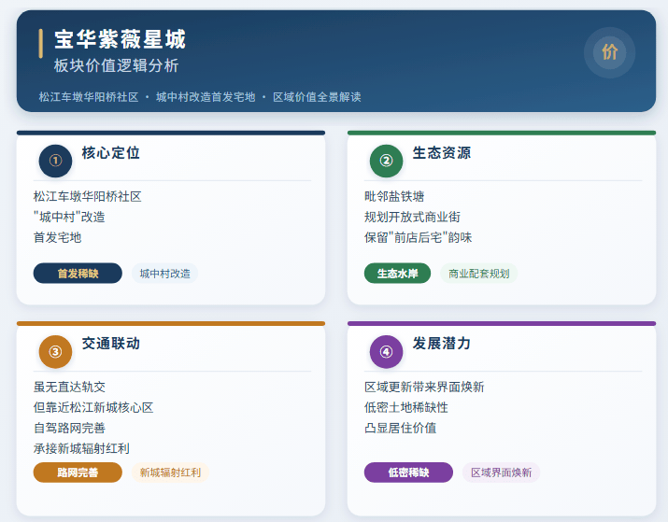This screenshot has width=668, height=522.
Task: Select the 路网完善 tag
Action: click(78, 473)
